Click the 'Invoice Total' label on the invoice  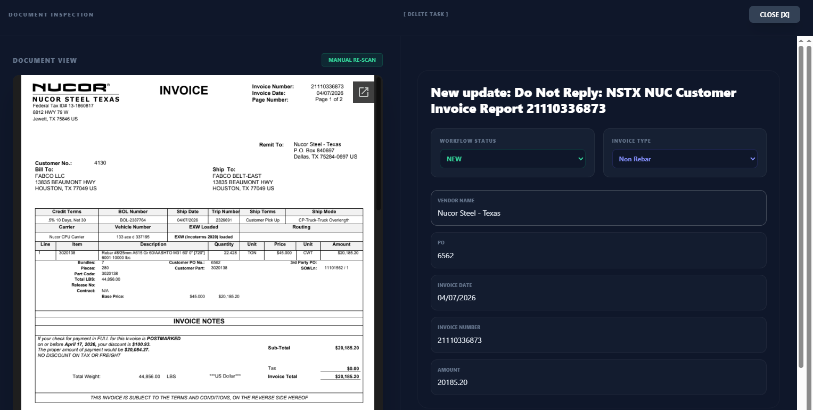[282, 376]
